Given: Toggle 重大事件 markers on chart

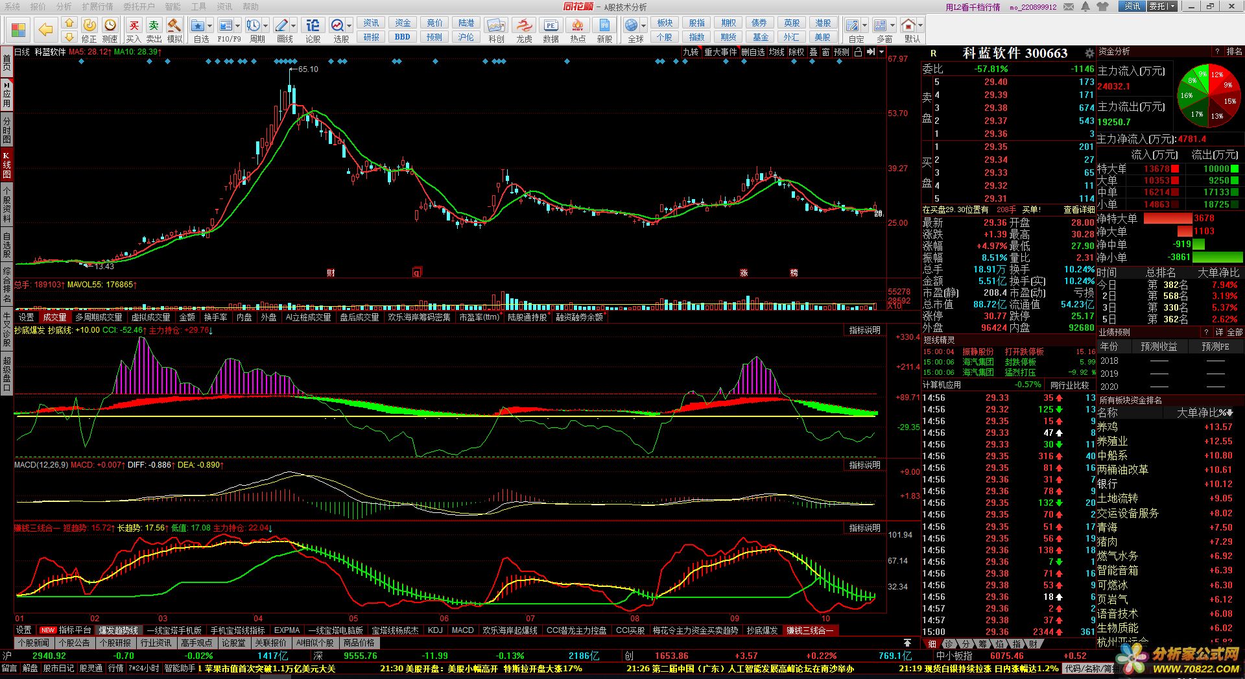Looking at the screenshot, I should (x=720, y=52).
